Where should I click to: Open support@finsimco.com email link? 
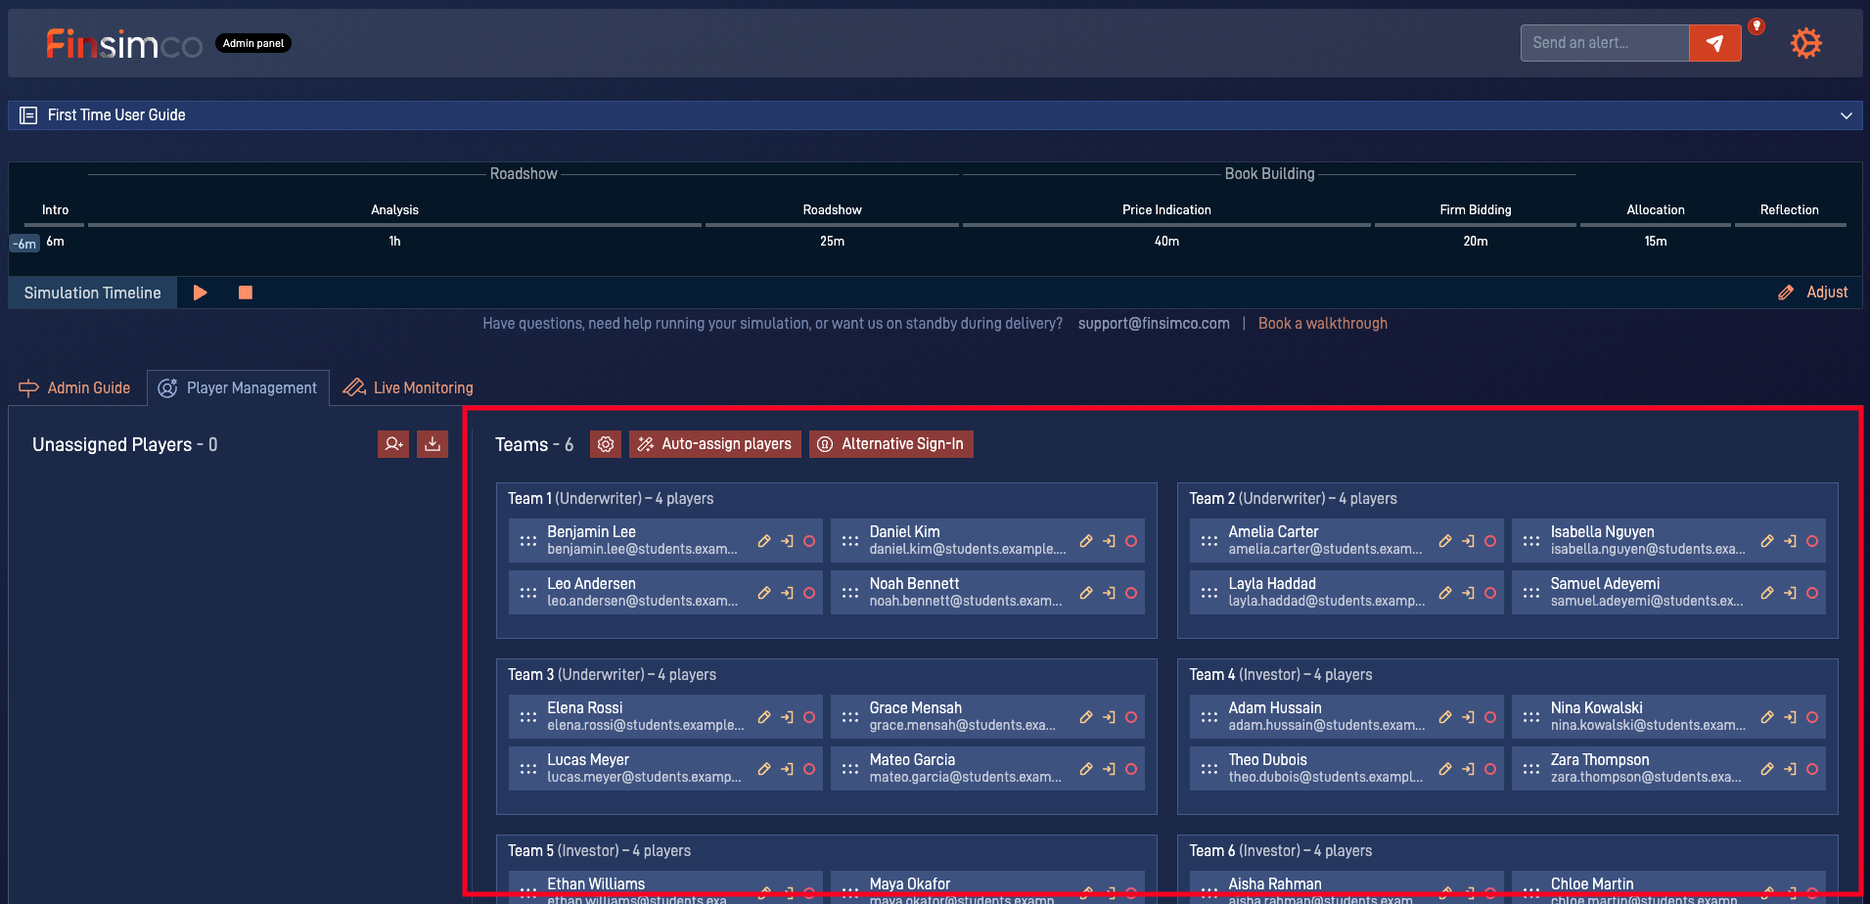[x=1154, y=324]
